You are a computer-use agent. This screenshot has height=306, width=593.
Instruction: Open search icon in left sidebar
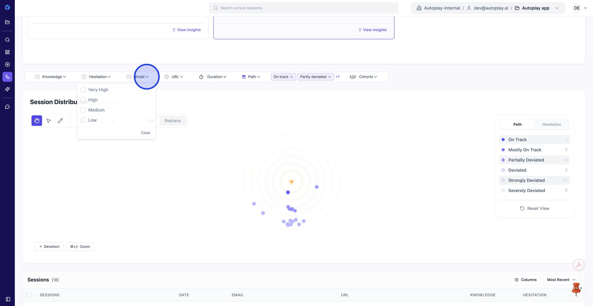click(7, 40)
